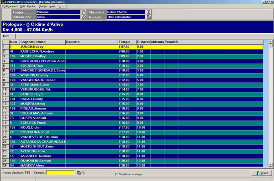Click the Tappa selection icon beside Prologue
The height and width of the screenshot is (181, 274).
pyautogui.click(x=84, y=12)
